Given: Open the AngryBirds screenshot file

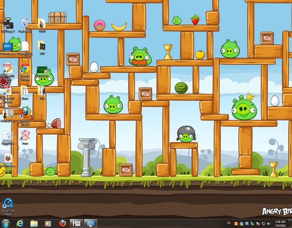Looking at the screenshot, I should click(x=8, y=136).
